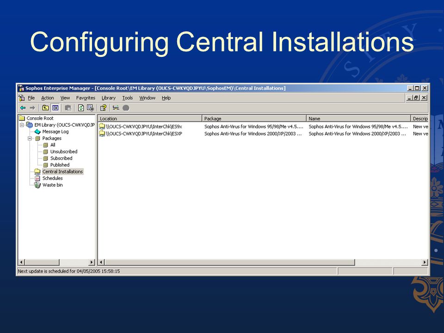Click the Published packages icon

point(45,165)
